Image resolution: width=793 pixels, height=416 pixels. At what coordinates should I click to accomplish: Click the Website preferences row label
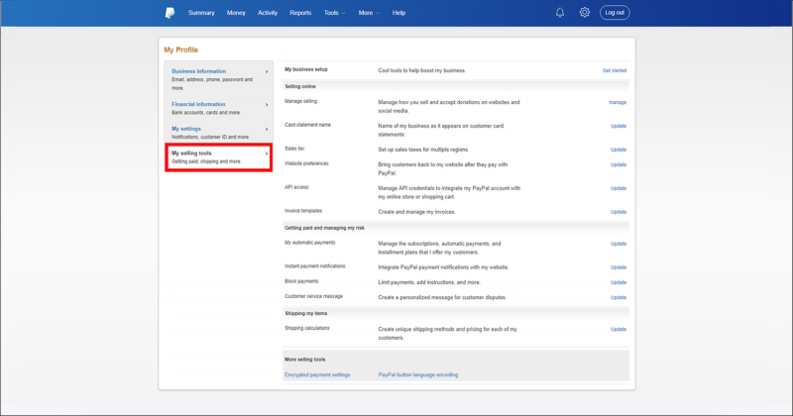pyautogui.click(x=306, y=163)
